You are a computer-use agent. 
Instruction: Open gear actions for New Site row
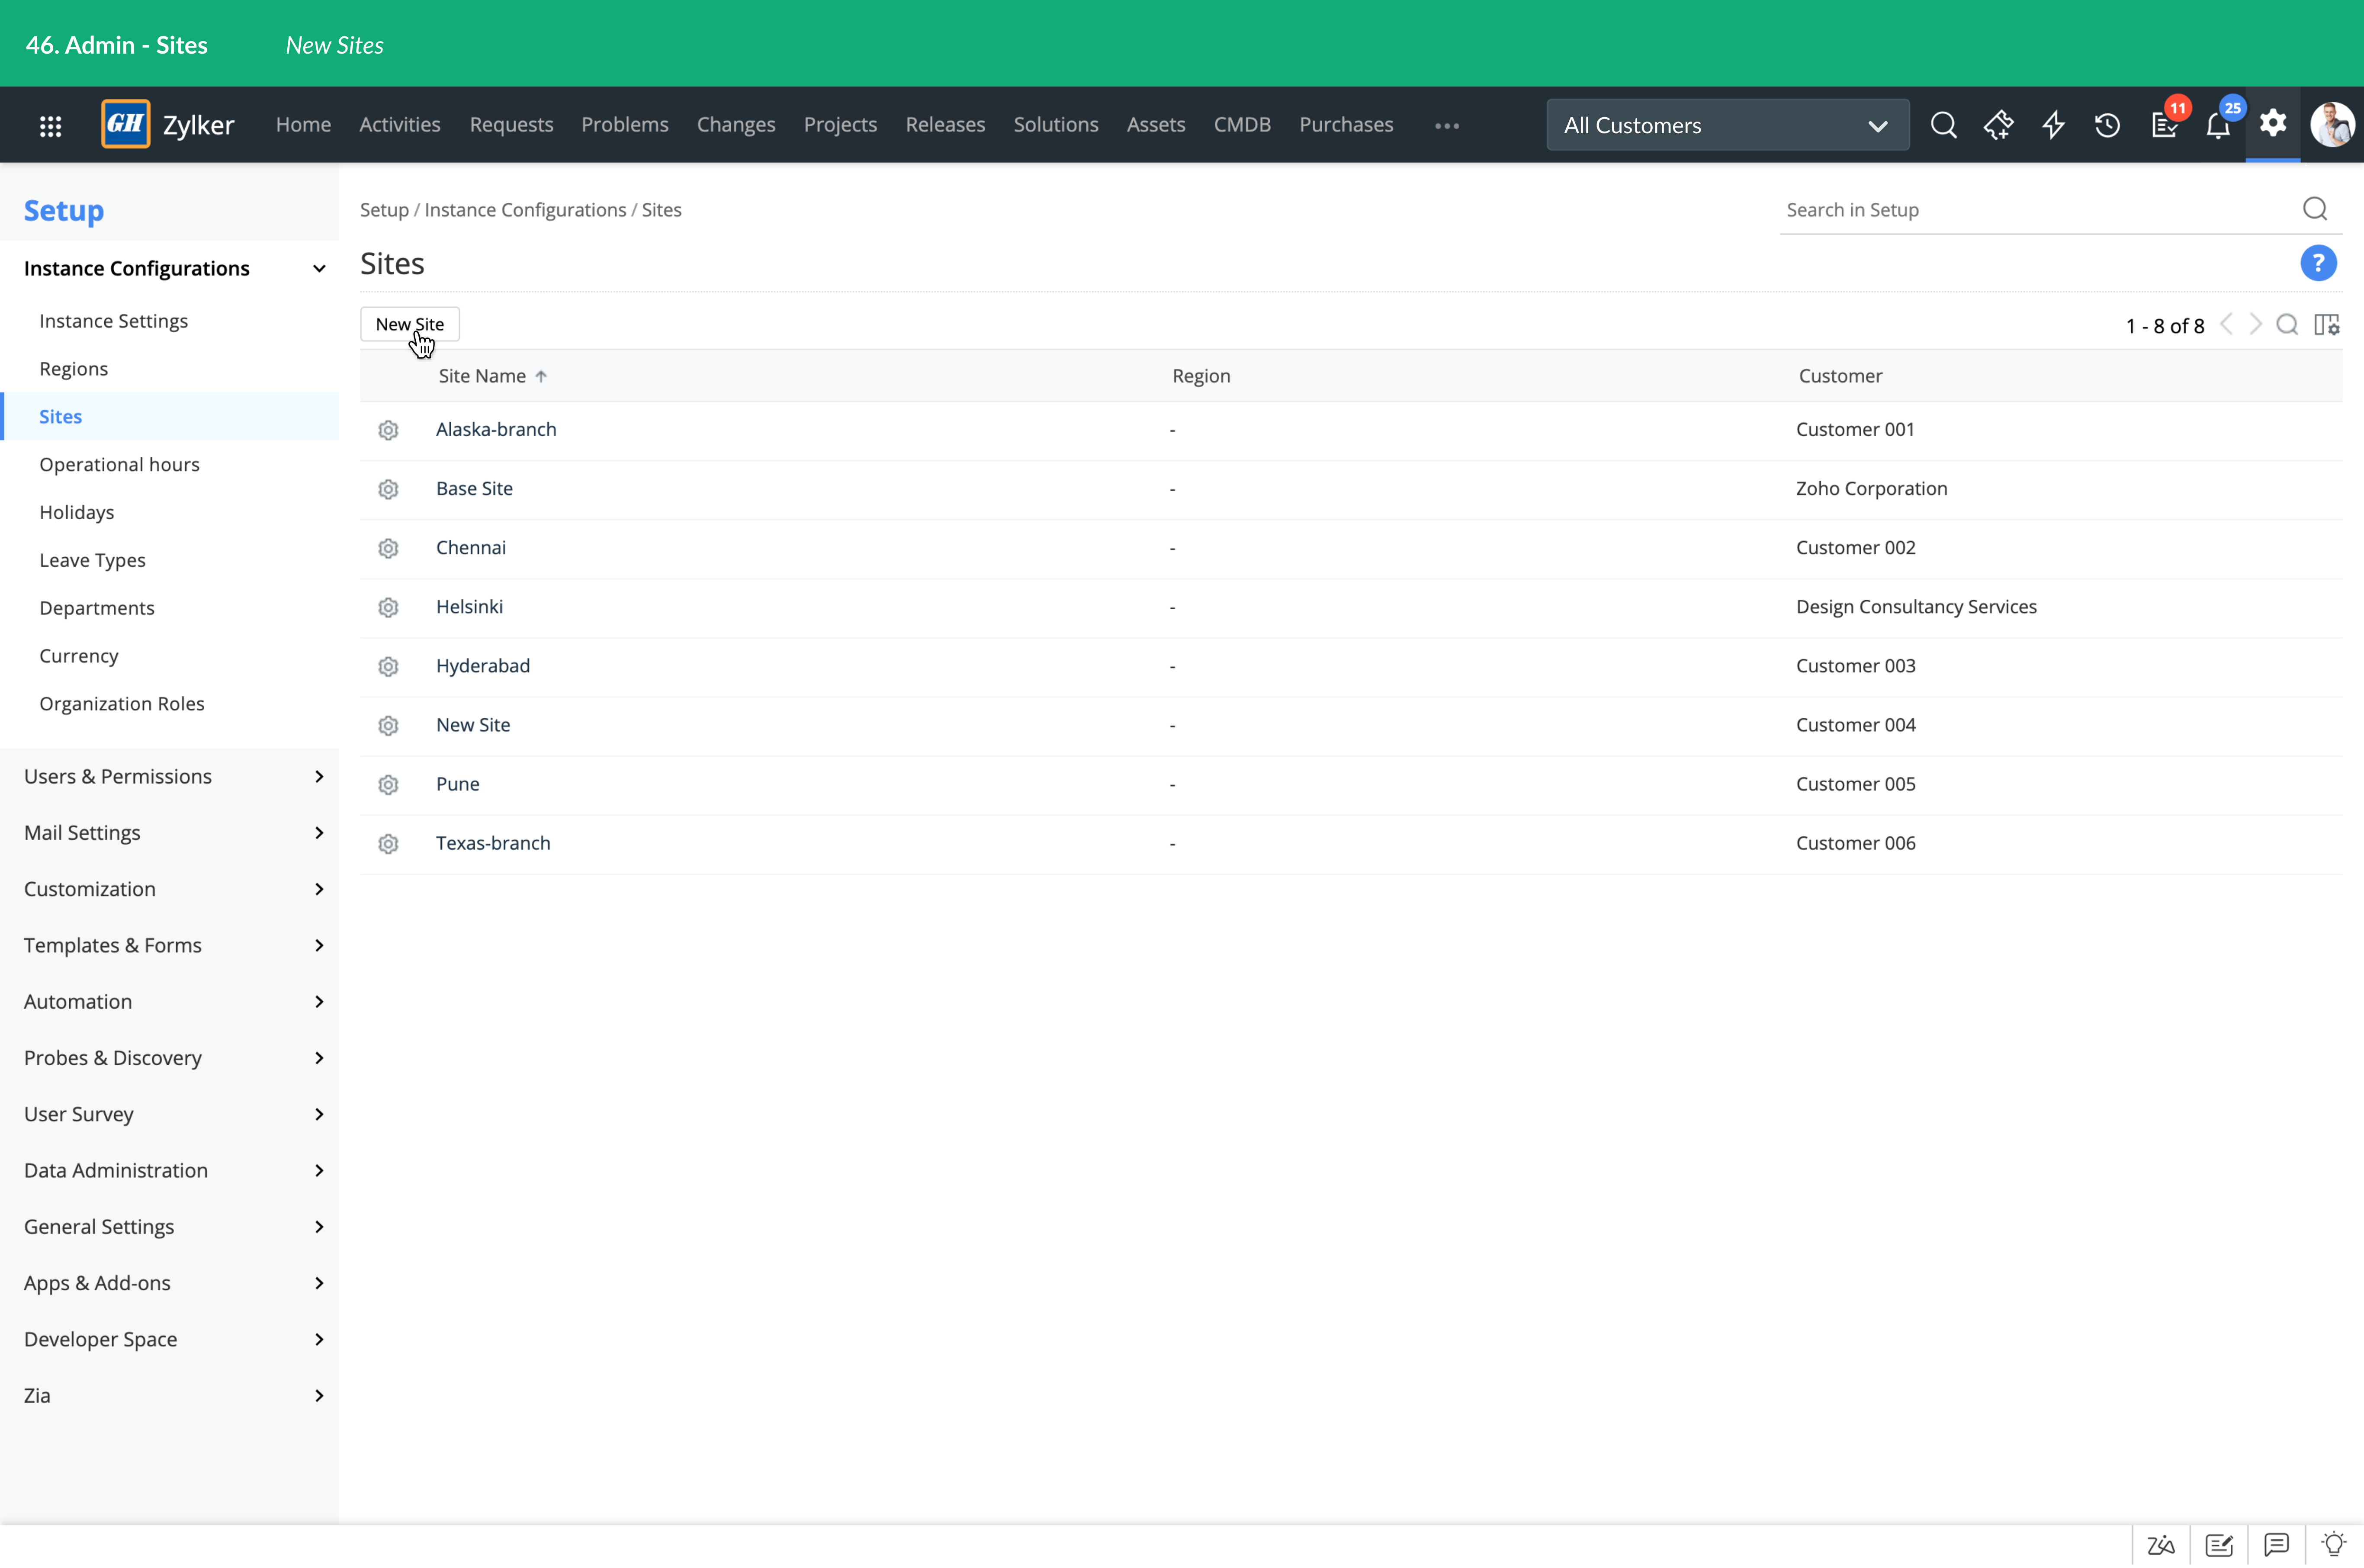coord(388,725)
